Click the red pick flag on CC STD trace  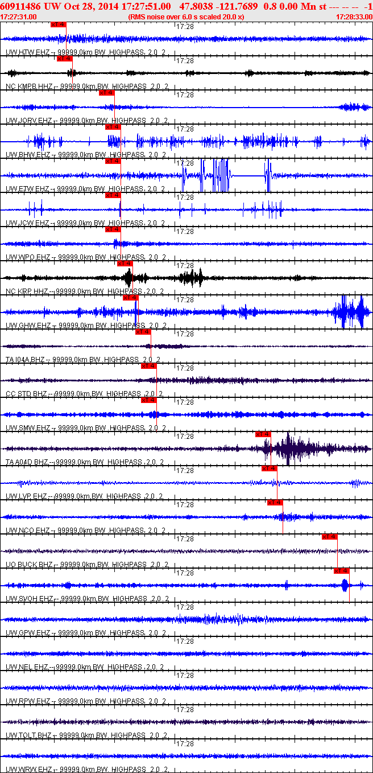(148, 366)
